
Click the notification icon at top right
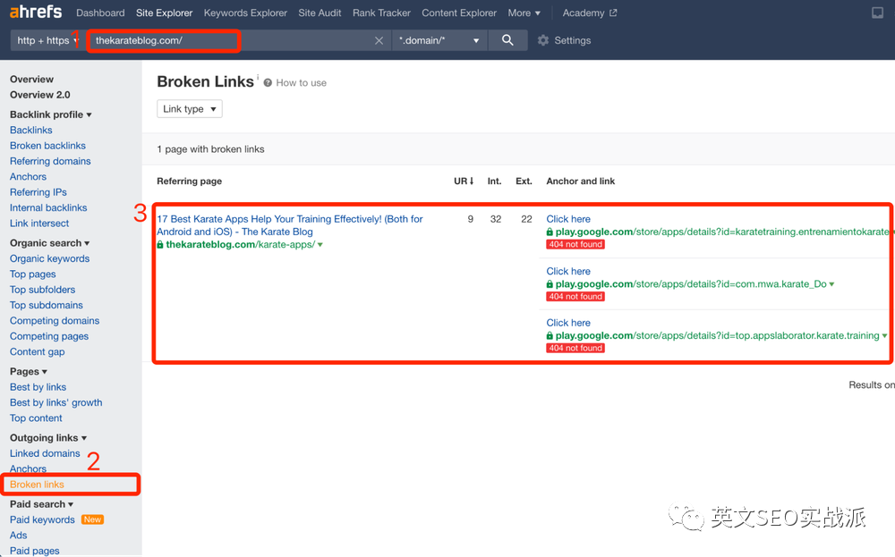coord(877,13)
